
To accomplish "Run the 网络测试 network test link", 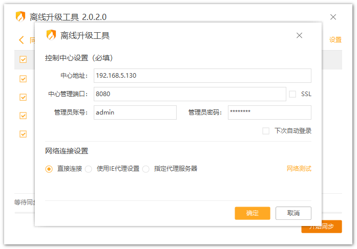I will (299, 169).
